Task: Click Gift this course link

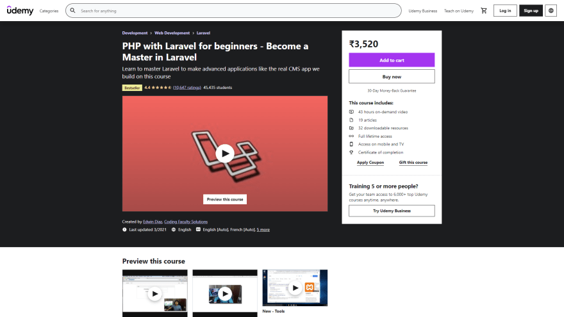Action: pyautogui.click(x=413, y=163)
